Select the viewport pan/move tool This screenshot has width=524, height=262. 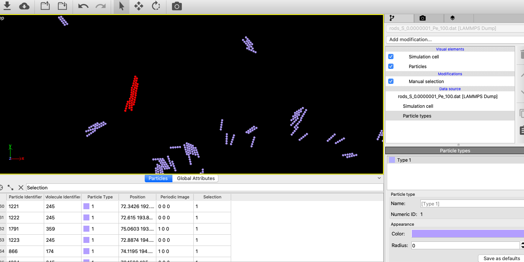(x=138, y=6)
